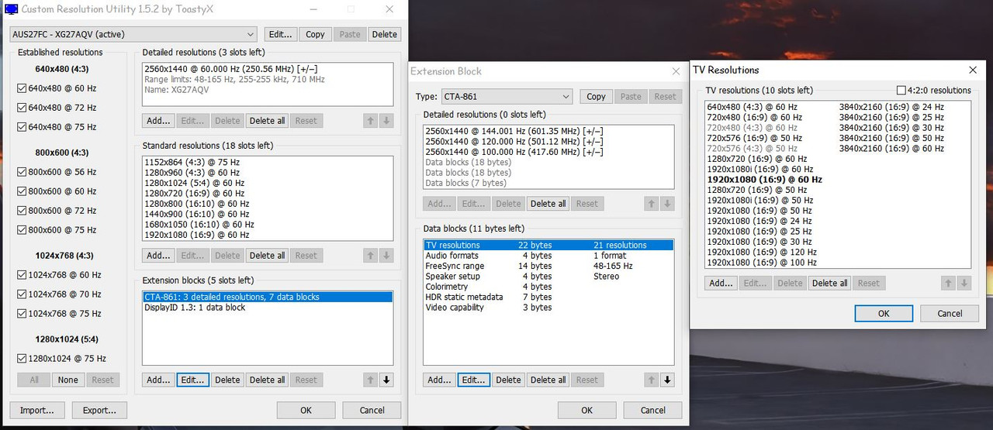Uncheck 1024x768 @ 60 Hz established resolution

(x=22, y=275)
